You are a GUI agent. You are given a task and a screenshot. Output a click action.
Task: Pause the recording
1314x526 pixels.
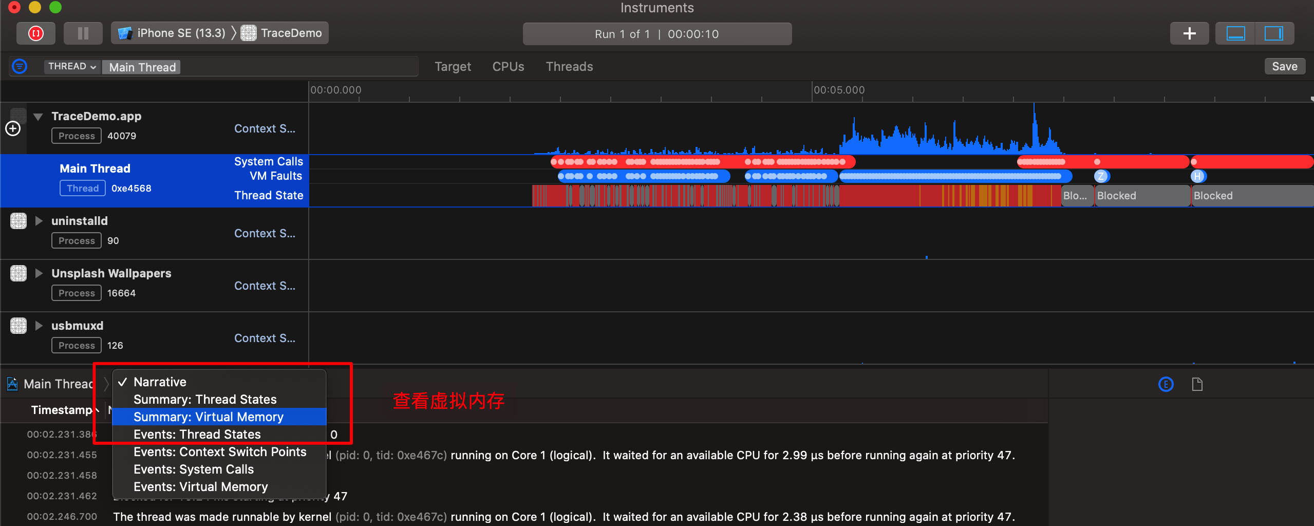click(x=83, y=33)
